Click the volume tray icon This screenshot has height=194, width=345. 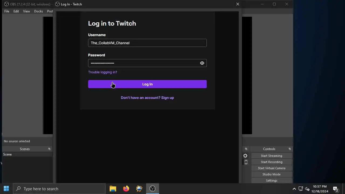tap(307, 189)
